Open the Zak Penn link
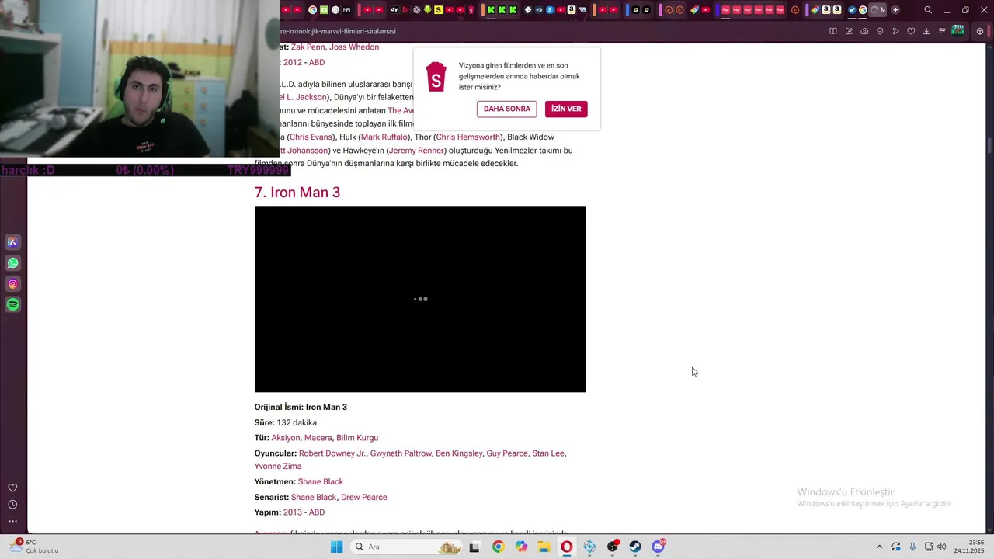The height and width of the screenshot is (559, 994). point(308,47)
